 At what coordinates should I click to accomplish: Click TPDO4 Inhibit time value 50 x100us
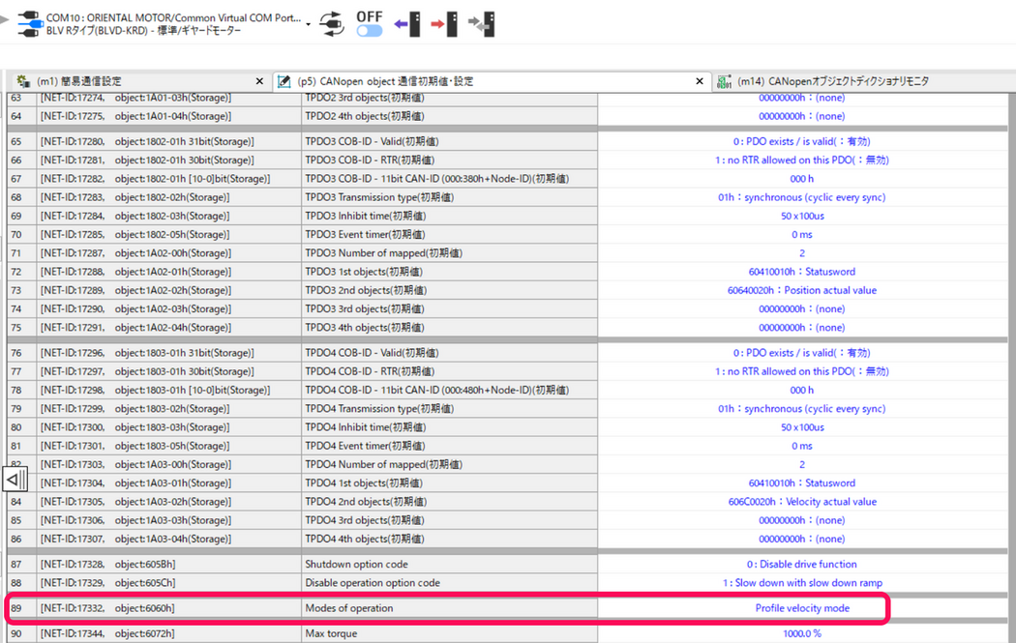801,427
